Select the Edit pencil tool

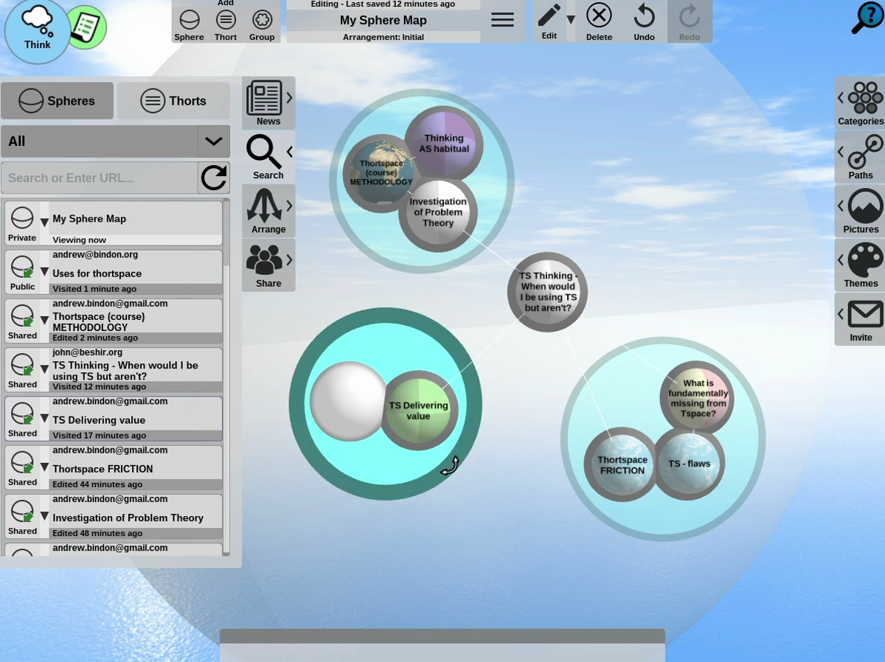tap(549, 21)
